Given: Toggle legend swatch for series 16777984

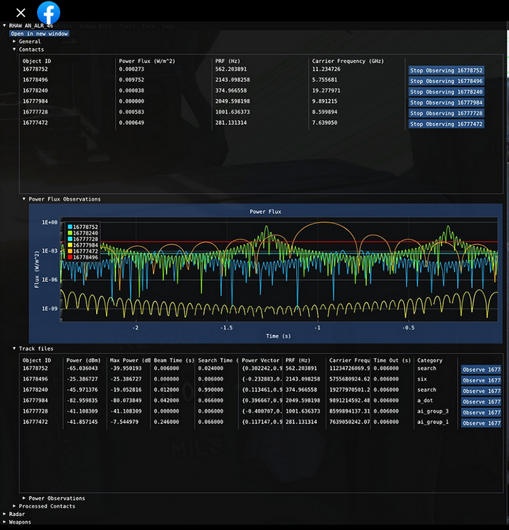Looking at the screenshot, I should pos(70,245).
